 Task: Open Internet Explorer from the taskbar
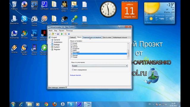click(x=21, y=104)
